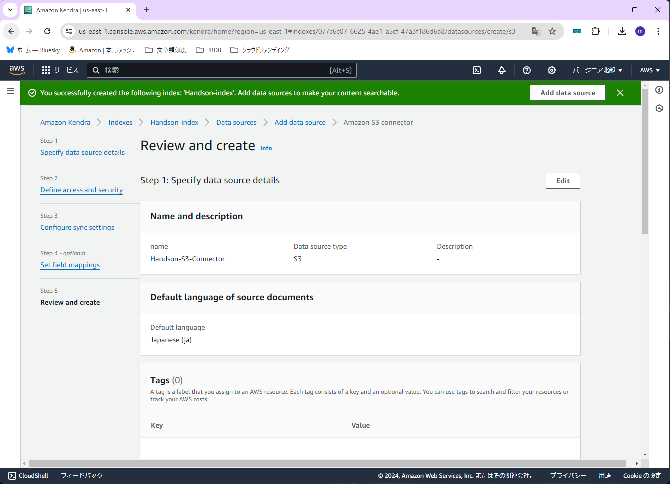Go to Set field mappings step
The width and height of the screenshot is (670, 484).
(x=70, y=265)
